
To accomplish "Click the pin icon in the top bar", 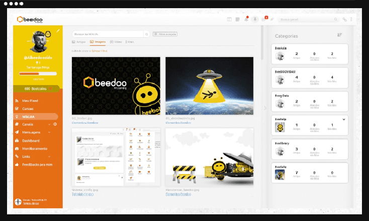I will [255, 19].
